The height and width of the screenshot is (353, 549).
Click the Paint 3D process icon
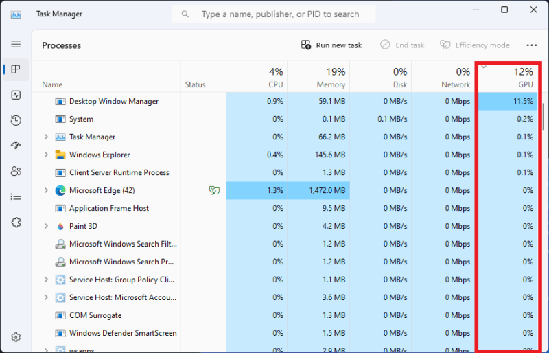[60, 226]
